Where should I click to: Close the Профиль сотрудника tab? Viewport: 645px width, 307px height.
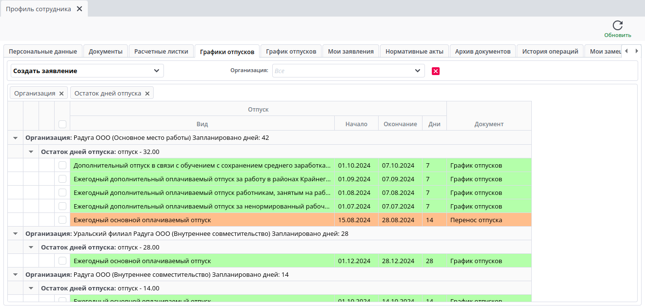click(x=80, y=9)
